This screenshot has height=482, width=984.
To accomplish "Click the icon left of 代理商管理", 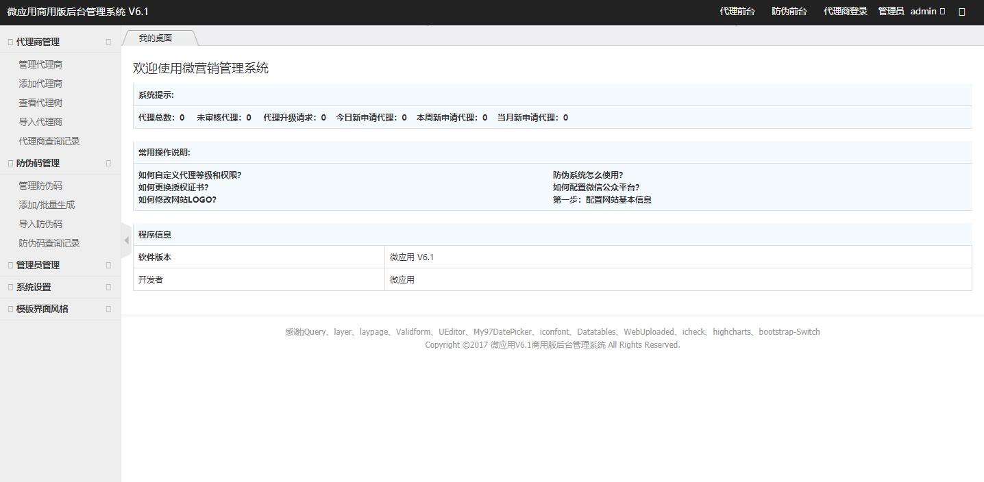I will point(10,42).
